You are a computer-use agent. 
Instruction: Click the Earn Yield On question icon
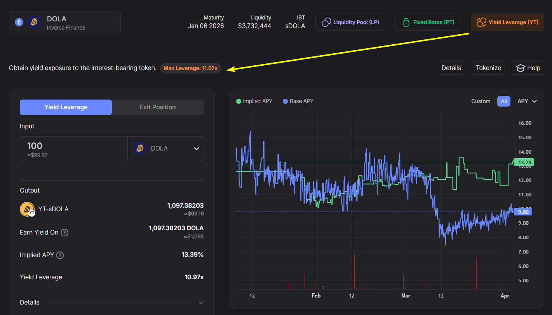65,233
